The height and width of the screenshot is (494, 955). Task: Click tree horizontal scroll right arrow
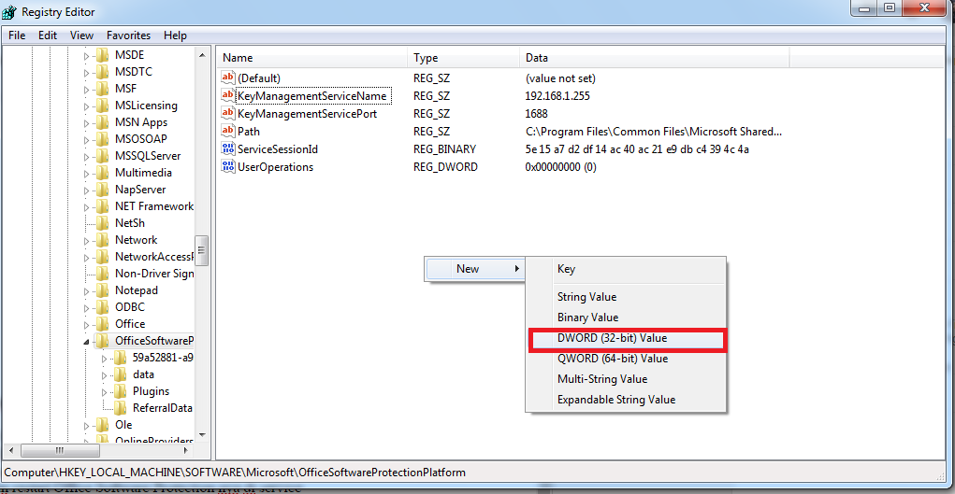188,451
